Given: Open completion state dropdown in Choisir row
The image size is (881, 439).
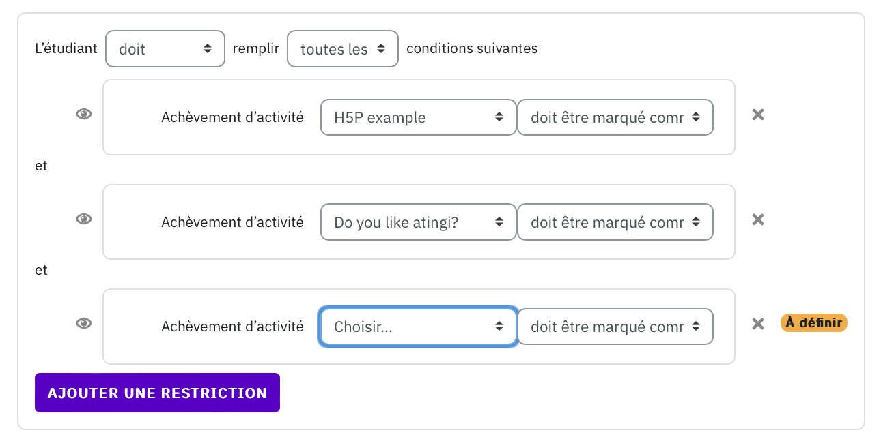Looking at the screenshot, I should pyautogui.click(x=615, y=327).
